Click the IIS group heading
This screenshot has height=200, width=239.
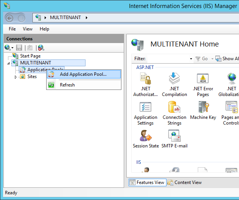point(139,162)
